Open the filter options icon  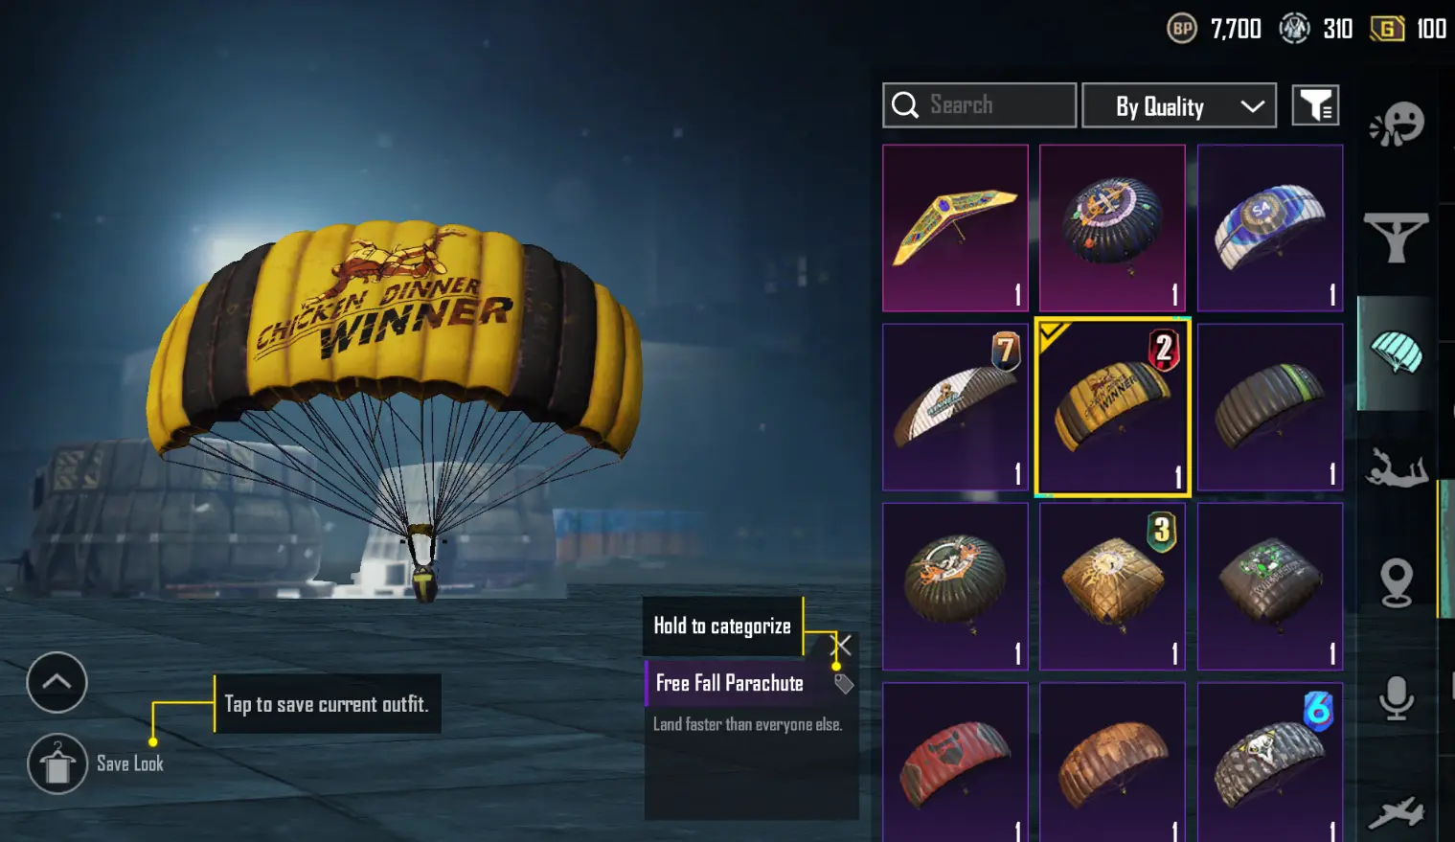click(x=1315, y=105)
